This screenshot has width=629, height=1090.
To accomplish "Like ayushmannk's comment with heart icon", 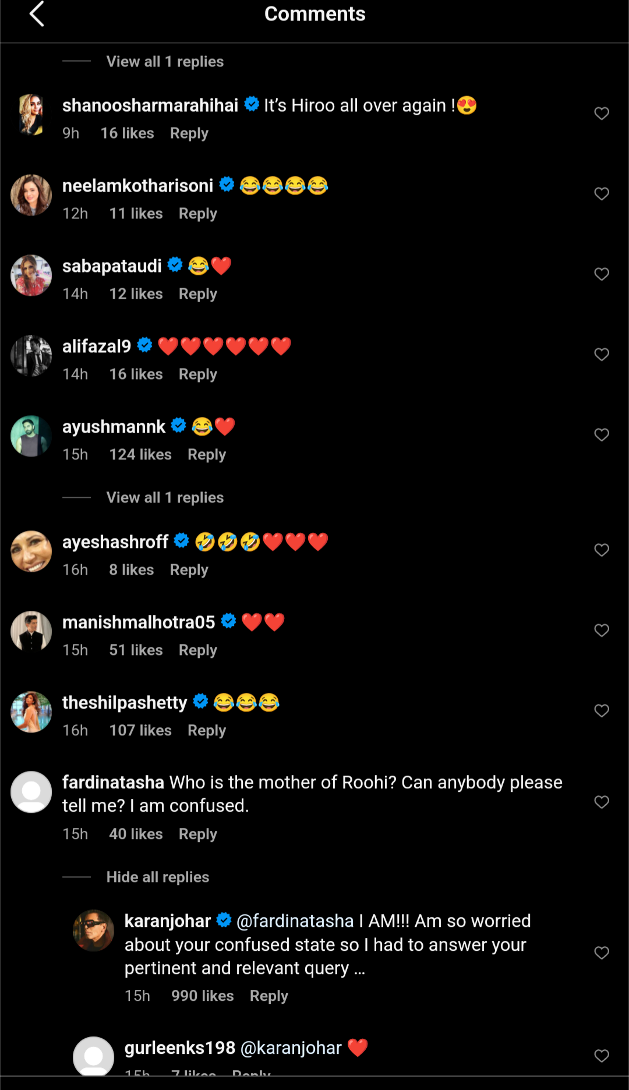I will pos(602,435).
